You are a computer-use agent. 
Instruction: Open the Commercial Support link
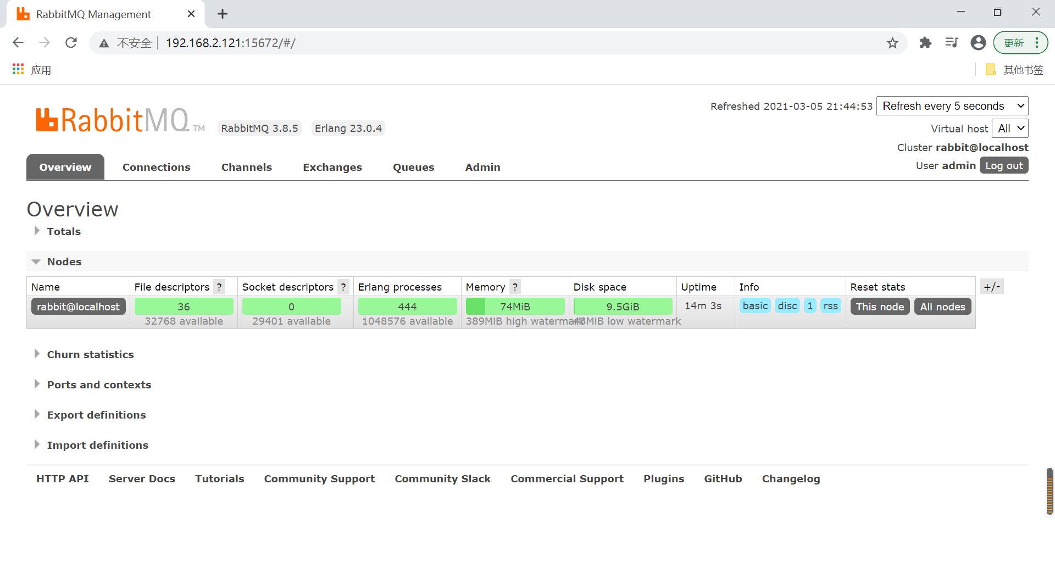[567, 478]
